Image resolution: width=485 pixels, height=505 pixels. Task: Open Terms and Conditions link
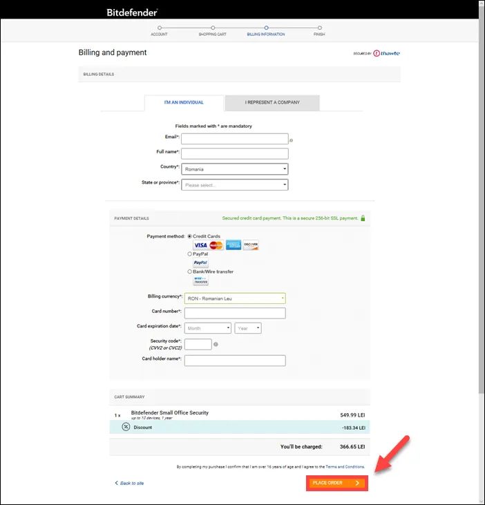[x=345, y=467]
